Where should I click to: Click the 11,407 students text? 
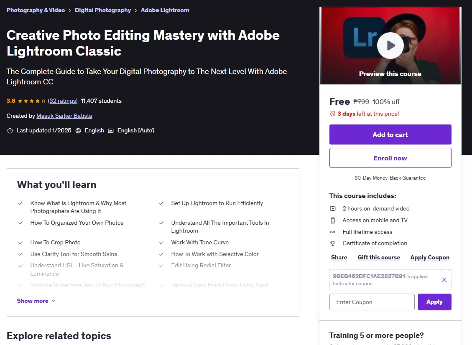pos(101,101)
